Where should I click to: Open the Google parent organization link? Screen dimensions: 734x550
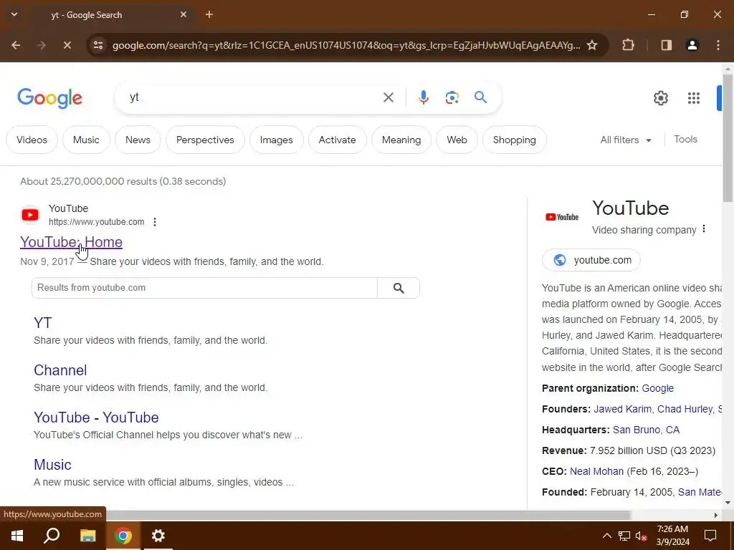click(658, 388)
